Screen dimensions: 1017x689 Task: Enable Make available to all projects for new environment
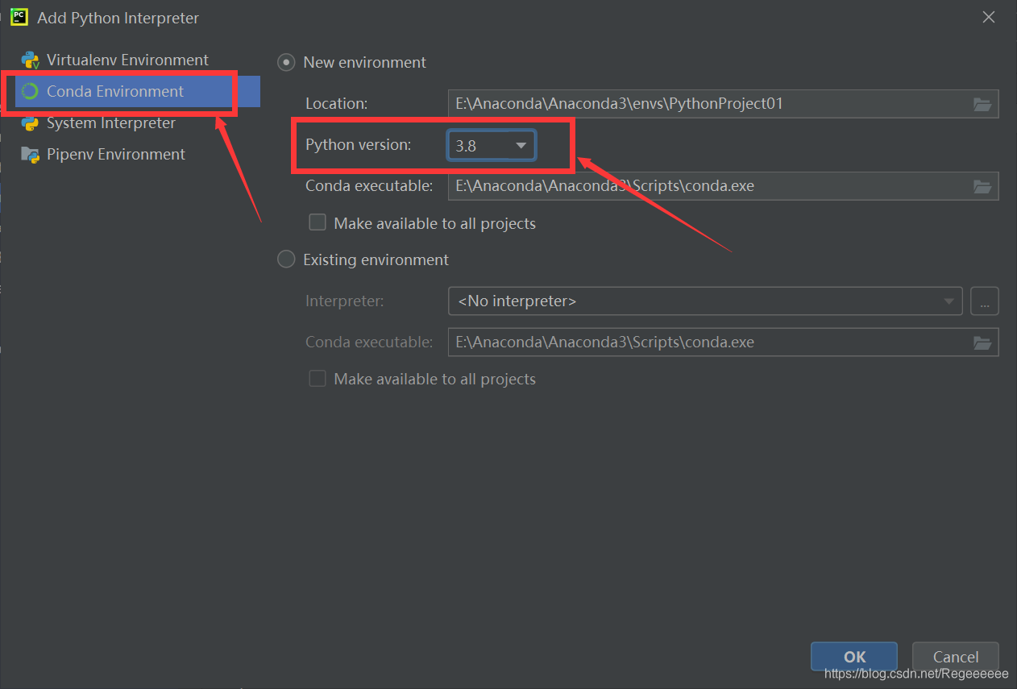[318, 222]
